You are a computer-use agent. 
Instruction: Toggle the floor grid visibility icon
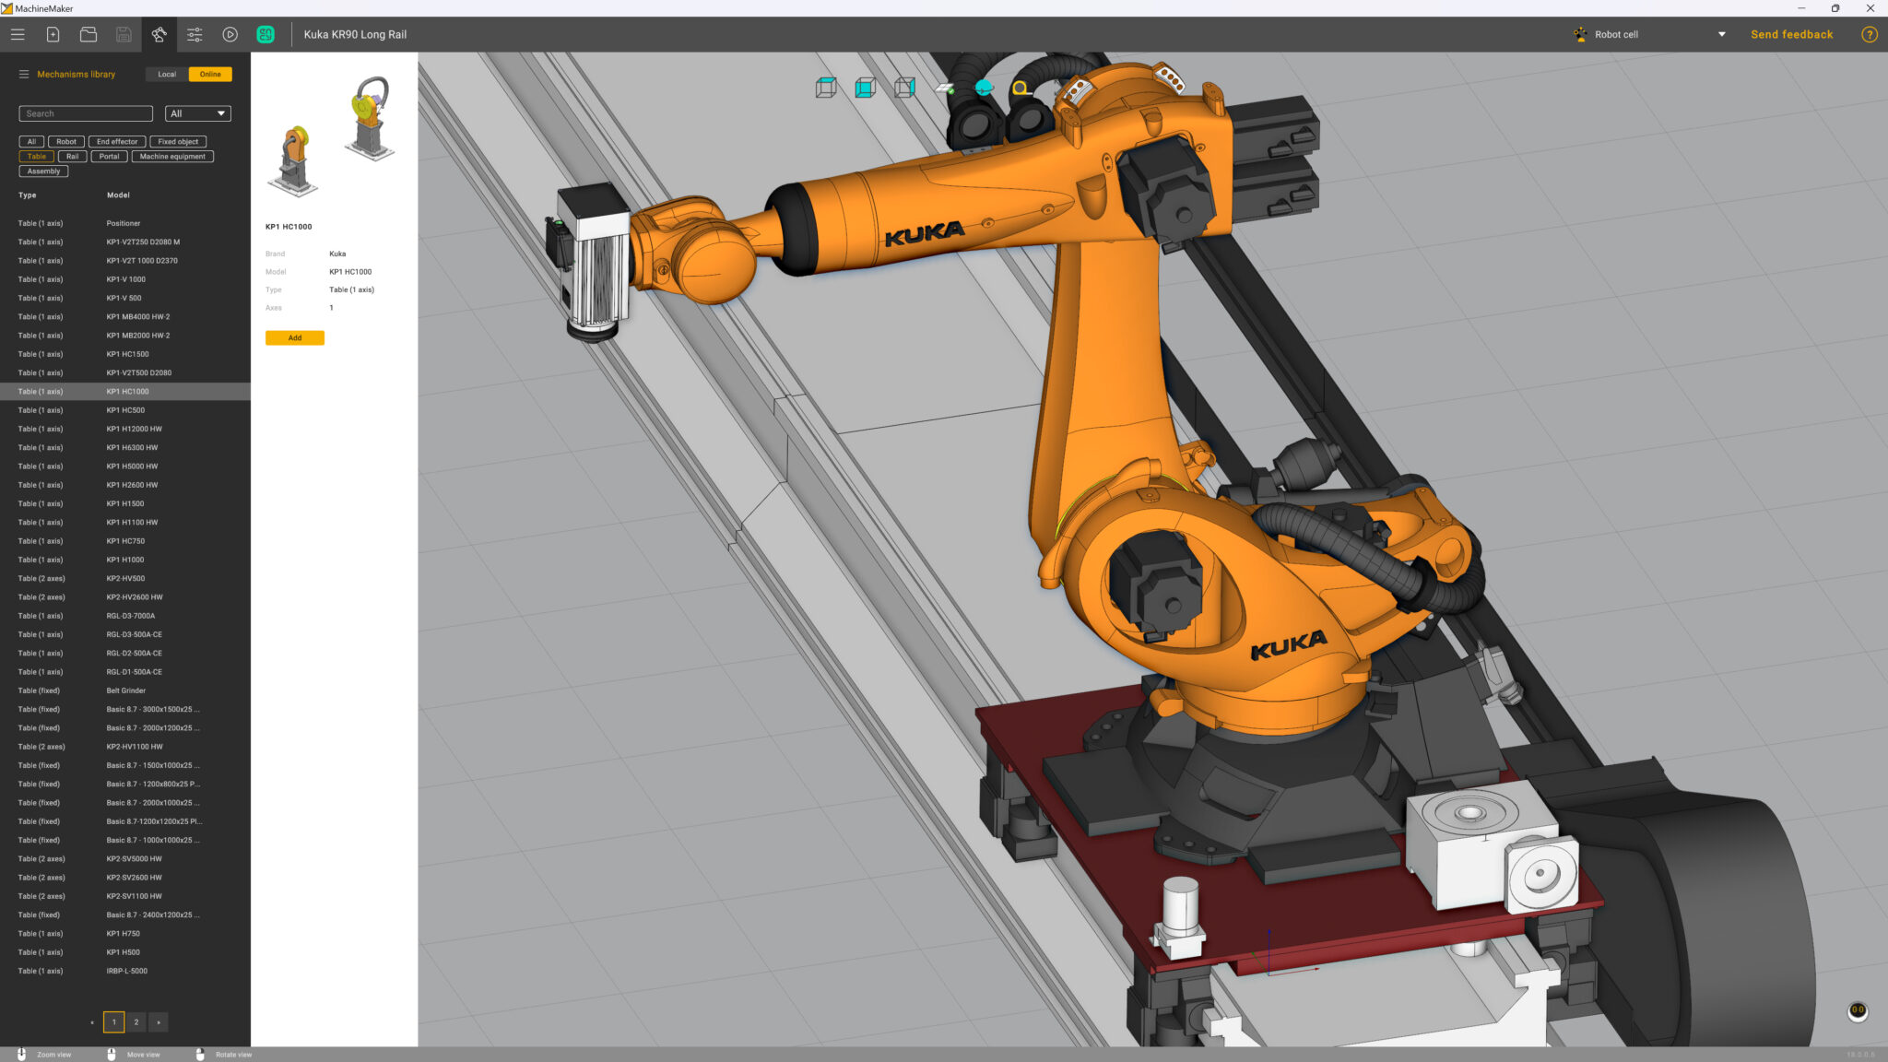click(x=944, y=88)
